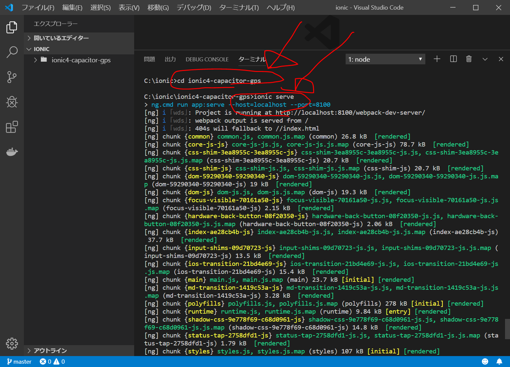
Task: Expand the ionic4-capacitor-gps folder
Action: coord(81,60)
